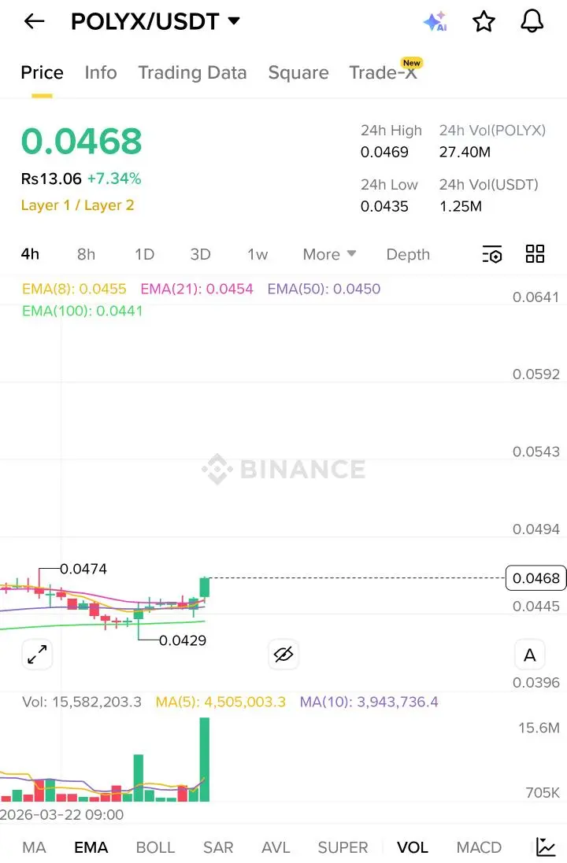
Task: Open the Trade-X tab
Action: click(x=384, y=72)
